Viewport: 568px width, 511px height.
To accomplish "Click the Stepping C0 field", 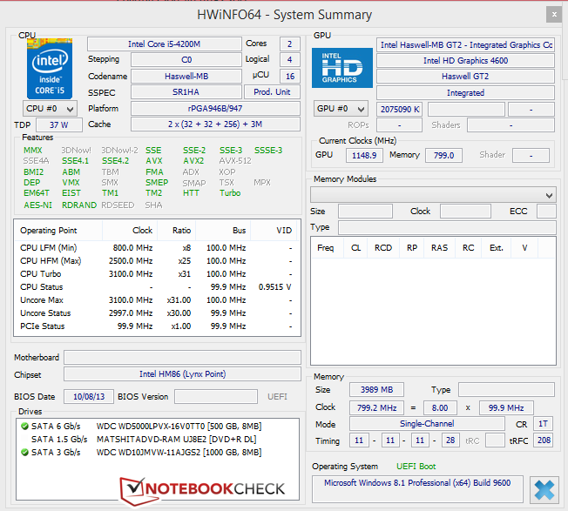I will tap(186, 60).
